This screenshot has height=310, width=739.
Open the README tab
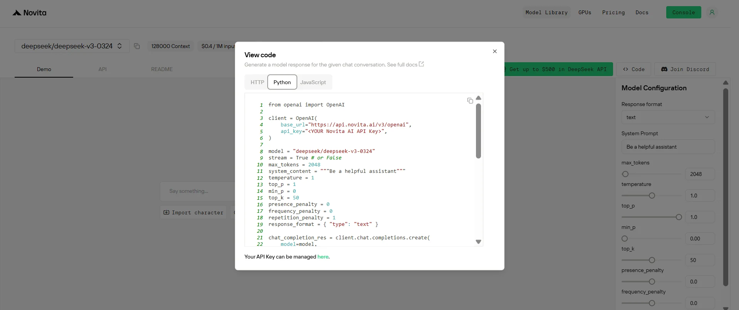pos(162,69)
